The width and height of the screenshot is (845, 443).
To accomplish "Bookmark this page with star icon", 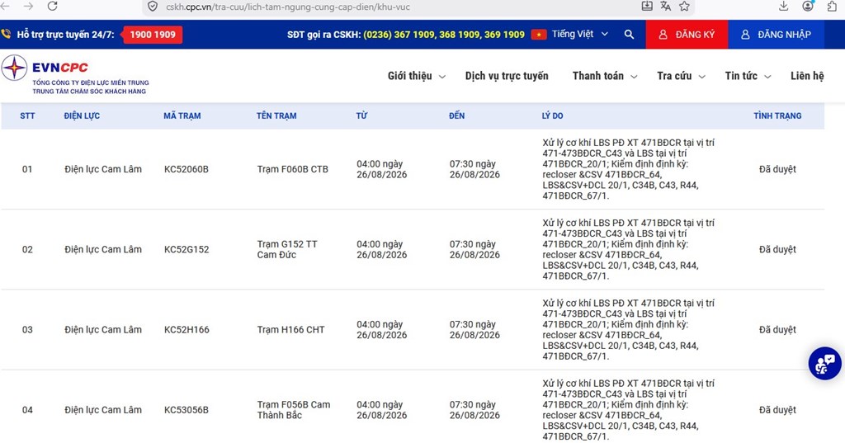I will 684,6.
